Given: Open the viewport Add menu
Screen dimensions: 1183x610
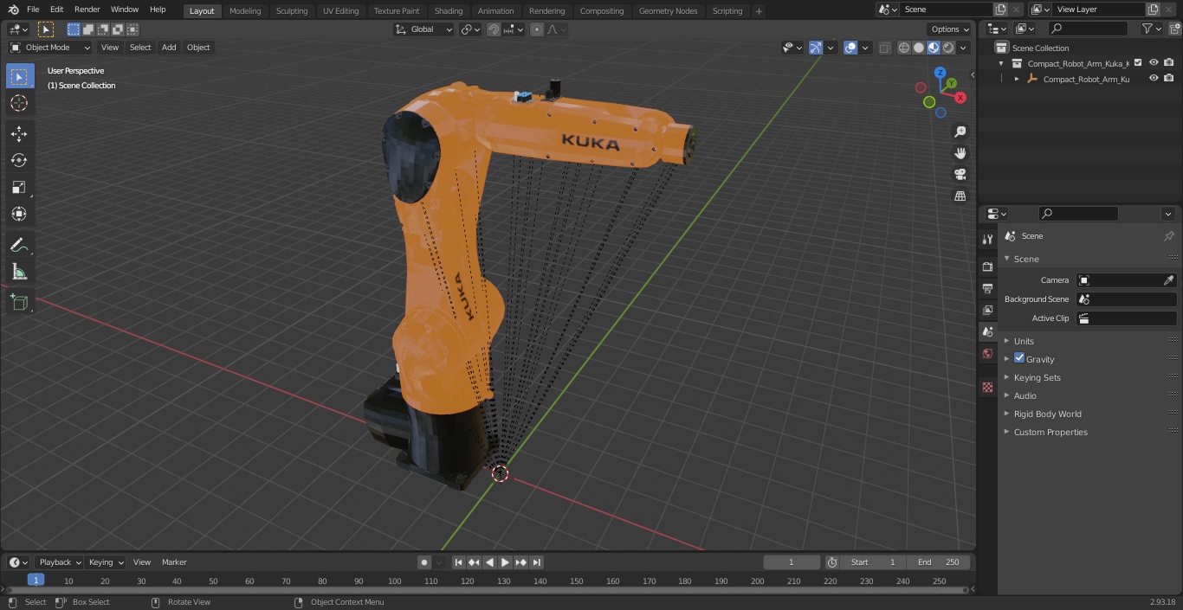Looking at the screenshot, I should pyautogui.click(x=169, y=48).
